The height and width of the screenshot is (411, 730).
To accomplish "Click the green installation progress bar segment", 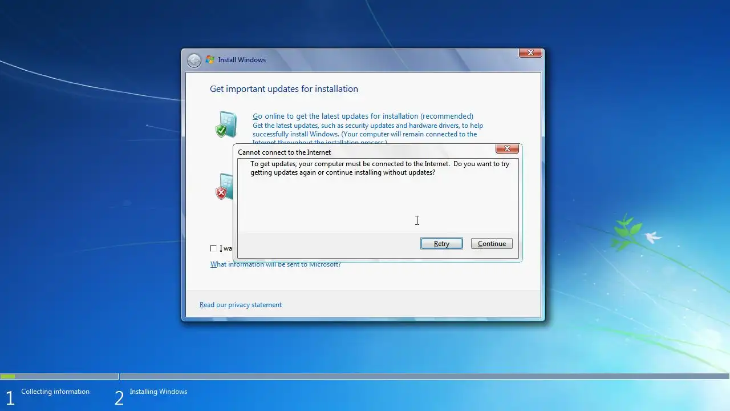I will (x=8, y=377).
